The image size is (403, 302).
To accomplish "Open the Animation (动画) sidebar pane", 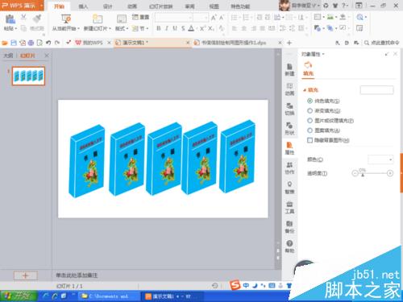I will tap(289, 89).
